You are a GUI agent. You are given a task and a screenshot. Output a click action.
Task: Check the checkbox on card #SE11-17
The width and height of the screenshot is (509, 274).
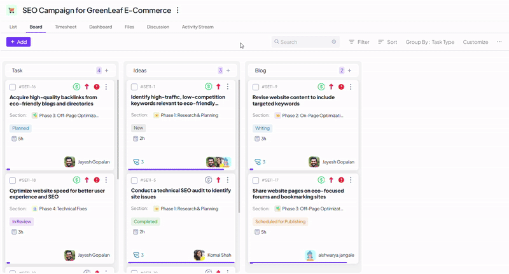[x=256, y=181]
